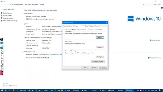Click the Epic Pen undo icon

2,58
